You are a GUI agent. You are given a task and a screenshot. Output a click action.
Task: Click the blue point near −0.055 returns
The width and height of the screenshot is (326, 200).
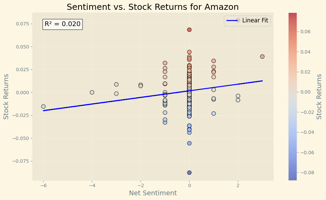click(x=189, y=143)
